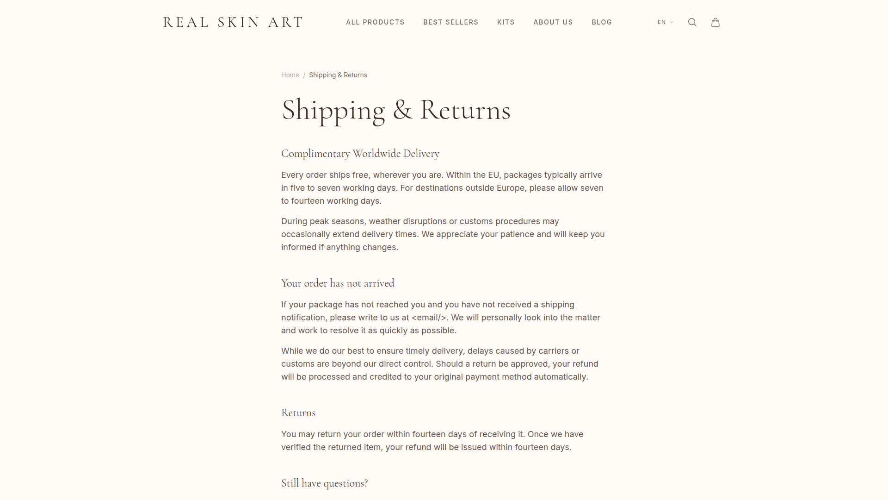Open the ALL PRODUCTS menu
This screenshot has height=500, width=888.
click(x=375, y=22)
